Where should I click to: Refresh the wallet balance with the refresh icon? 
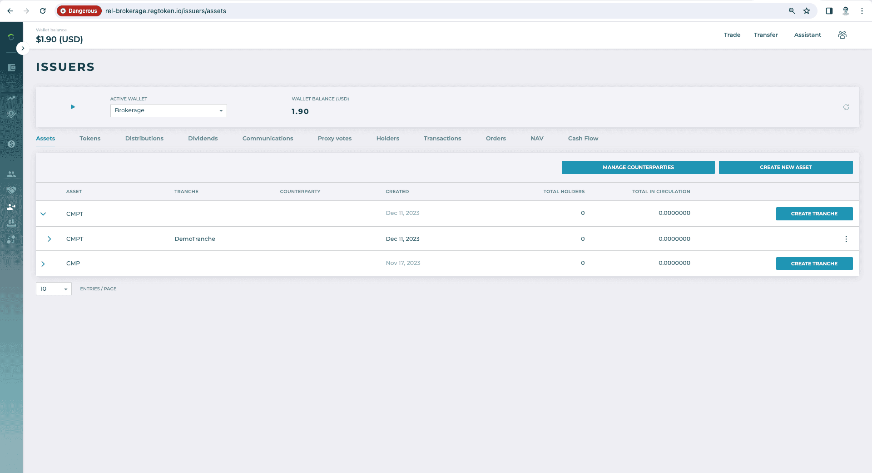click(846, 107)
